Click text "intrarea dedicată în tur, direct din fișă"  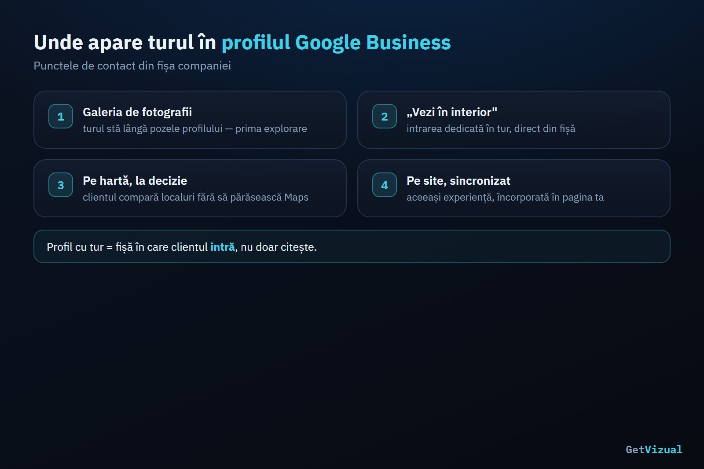(x=491, y=128)
